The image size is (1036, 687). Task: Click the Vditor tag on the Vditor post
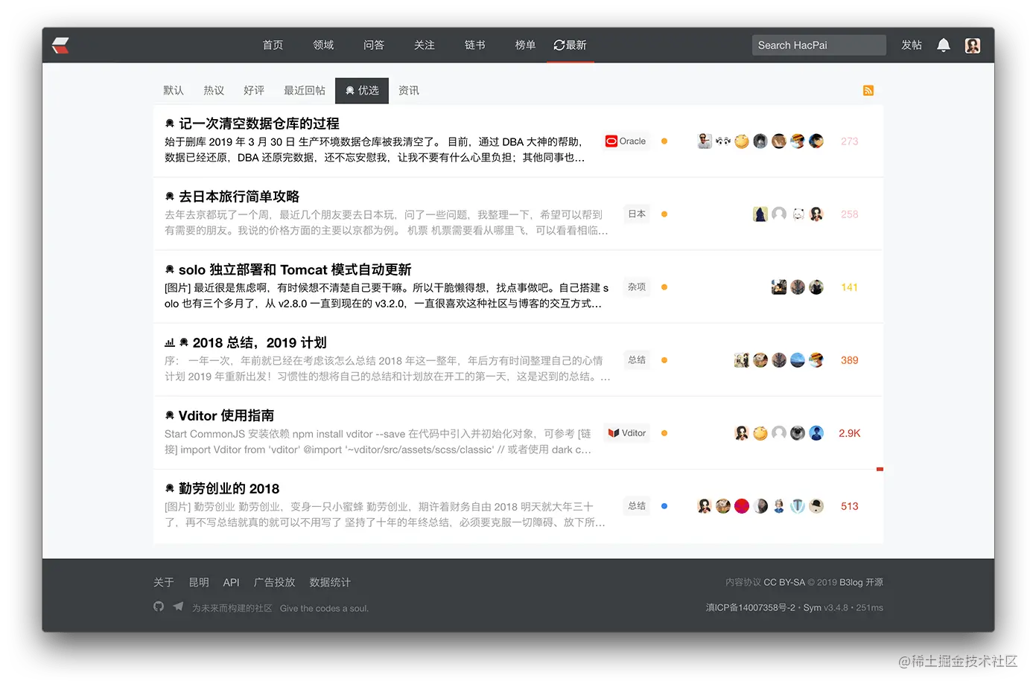click(626, 433)
